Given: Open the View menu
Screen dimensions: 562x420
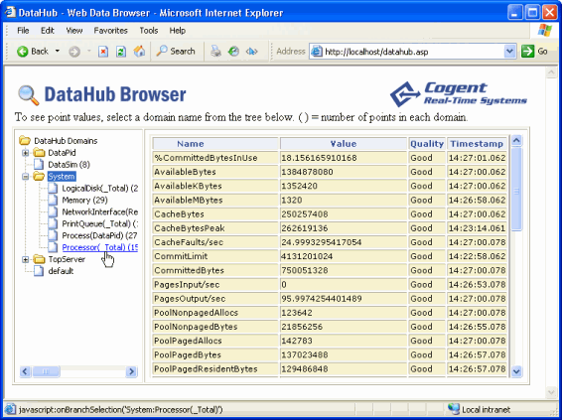Looking at the screenshot, I should pos(74,31).
